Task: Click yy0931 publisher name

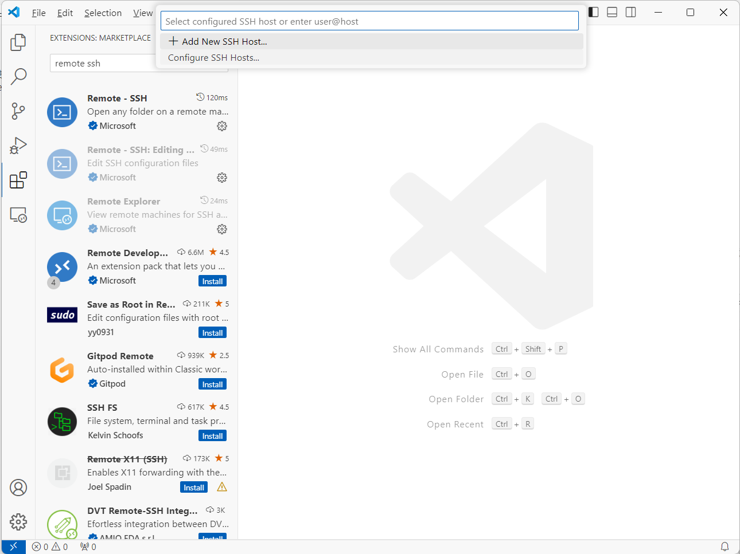Action: (101, 332)
